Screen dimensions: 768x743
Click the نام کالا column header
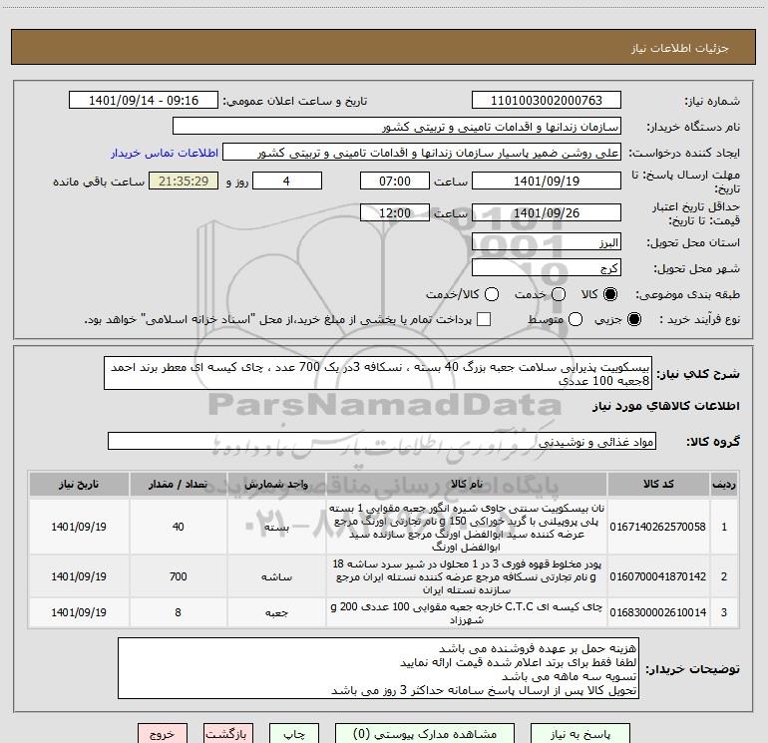click(467, 485)
